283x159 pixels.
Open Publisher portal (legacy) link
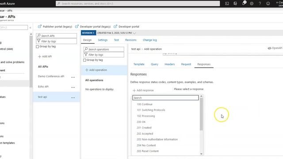pyautogui.click(x=55, y=26)
